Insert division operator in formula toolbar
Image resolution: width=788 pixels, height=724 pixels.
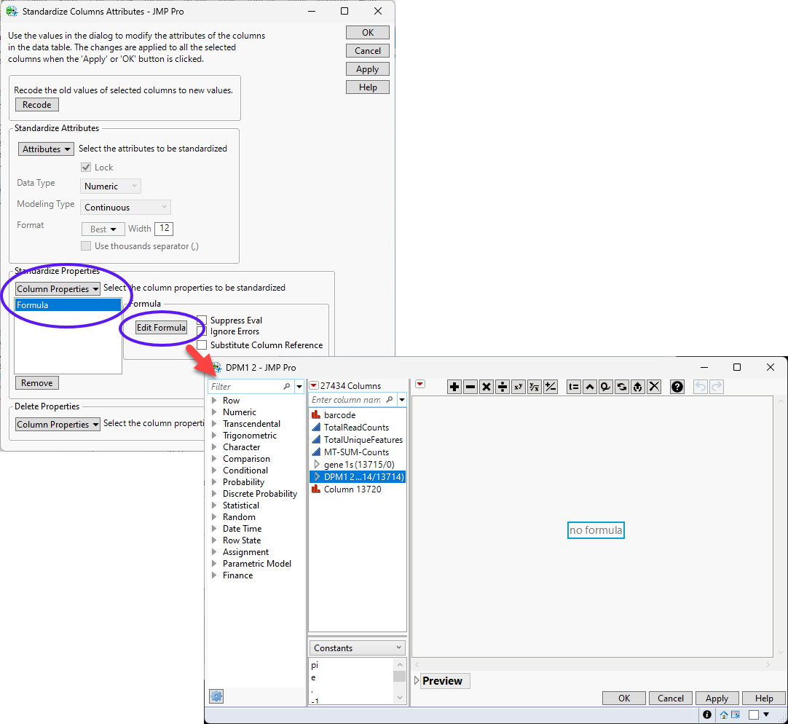tap(503, 387)
